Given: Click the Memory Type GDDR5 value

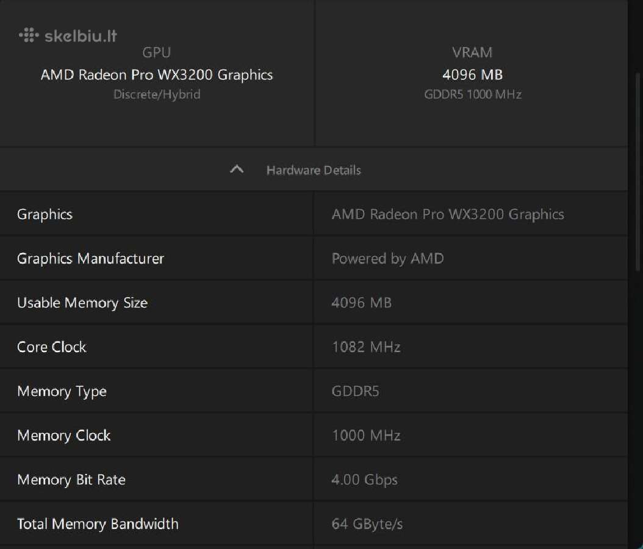Looking at the screenshot, I should (355, 392).
